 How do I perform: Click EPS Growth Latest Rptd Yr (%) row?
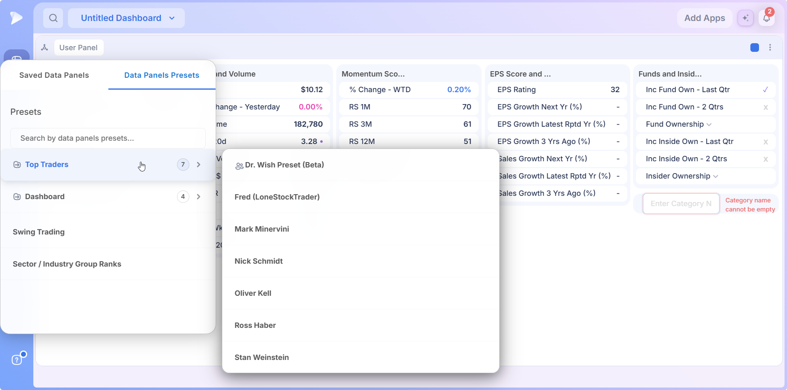(557, 124)
